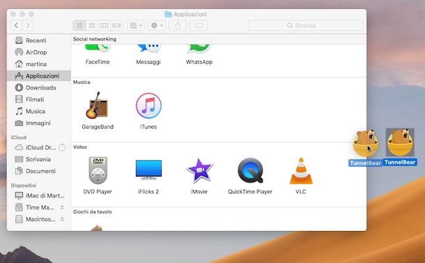Switch to gallery view mode
This screenshot has height=263, width=425.
click(117, 26)
